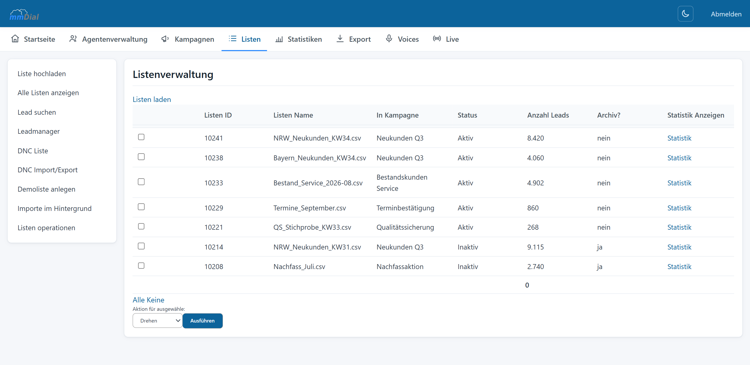750x365 pixels.
Task: Select checkbox for Bayern_Neukunden_KW34.csv
Action: point(141,157)
